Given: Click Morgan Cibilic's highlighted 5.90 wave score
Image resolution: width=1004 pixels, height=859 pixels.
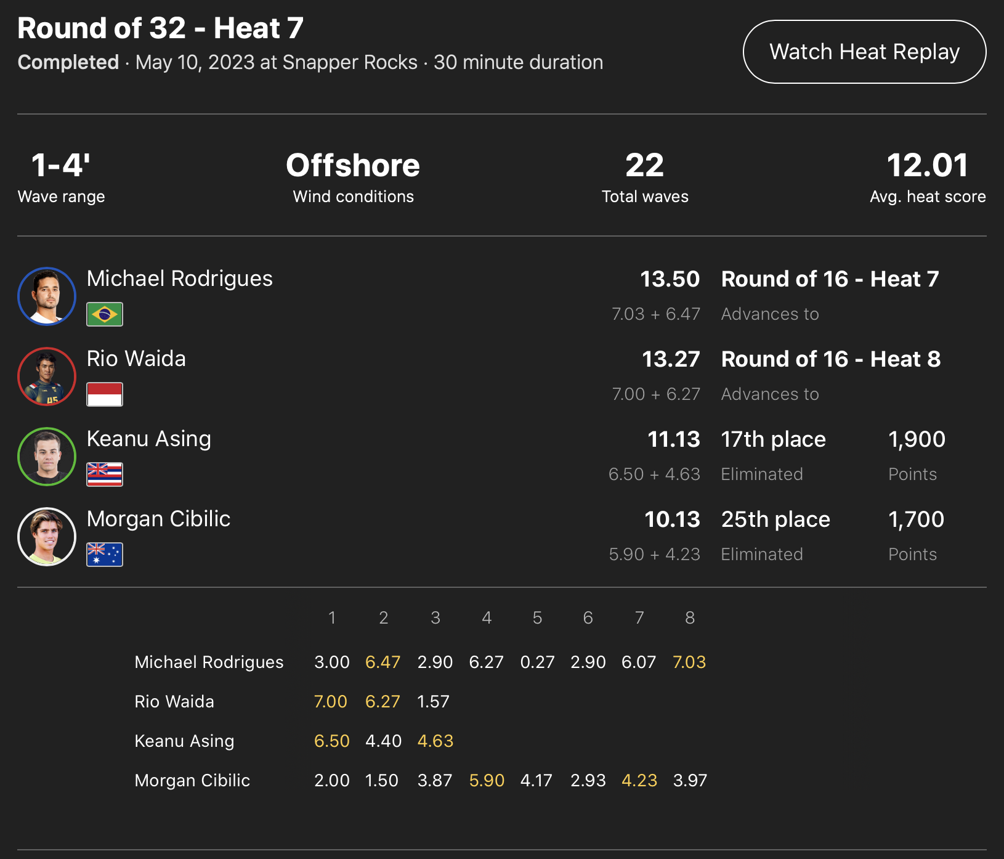Looking at the screenshot, I should [x=487, y=781].
